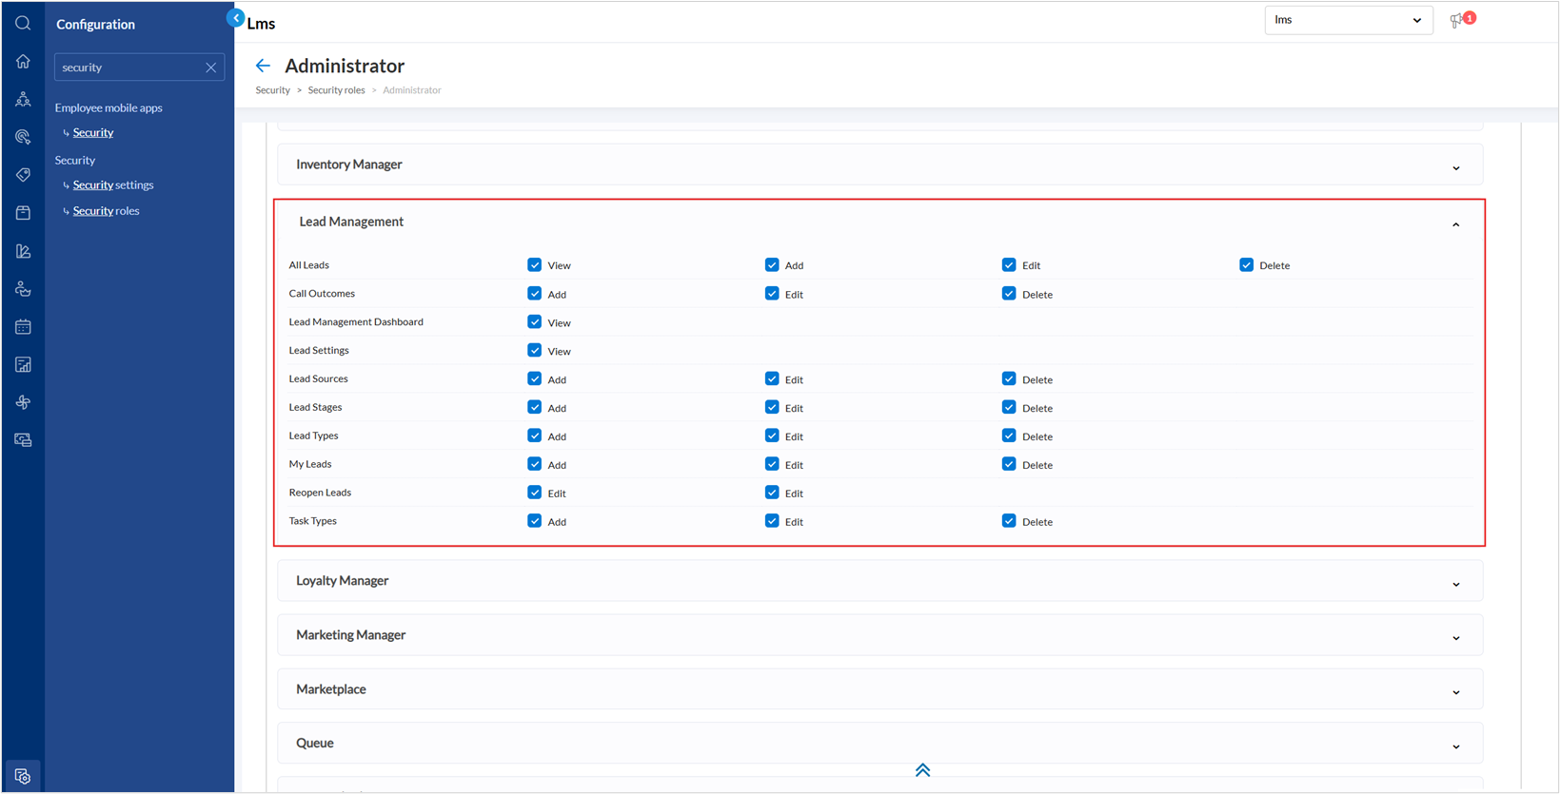Open Security under Employee mobile apps
Image resolution: width=1560 pixels, height=794 pixels.
[x=93, y=133]
